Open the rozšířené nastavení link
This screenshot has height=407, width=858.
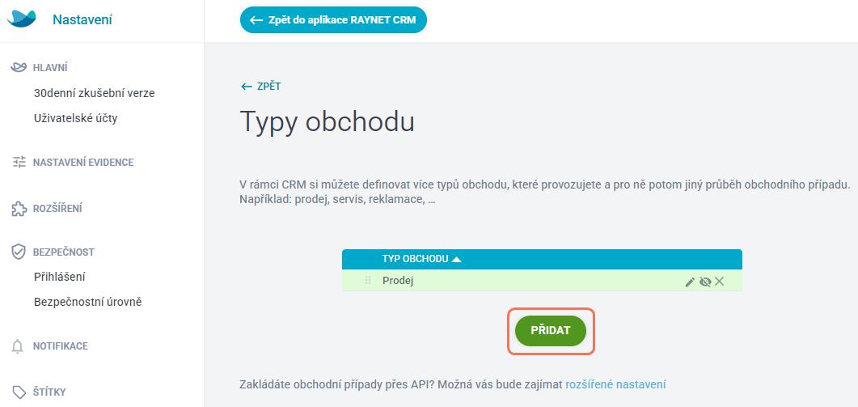[615, 384]
